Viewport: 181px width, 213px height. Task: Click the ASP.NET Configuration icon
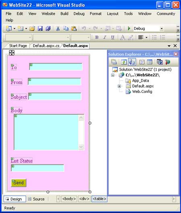pos(168,62)
